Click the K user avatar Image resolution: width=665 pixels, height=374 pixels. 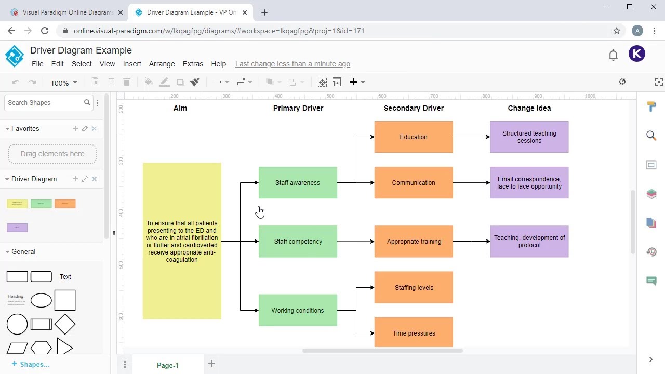coord(637,54)
